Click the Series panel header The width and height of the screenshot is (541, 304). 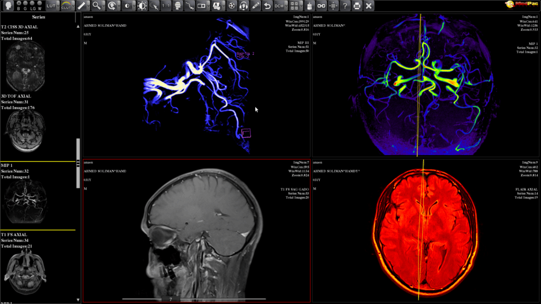[38, 17]
